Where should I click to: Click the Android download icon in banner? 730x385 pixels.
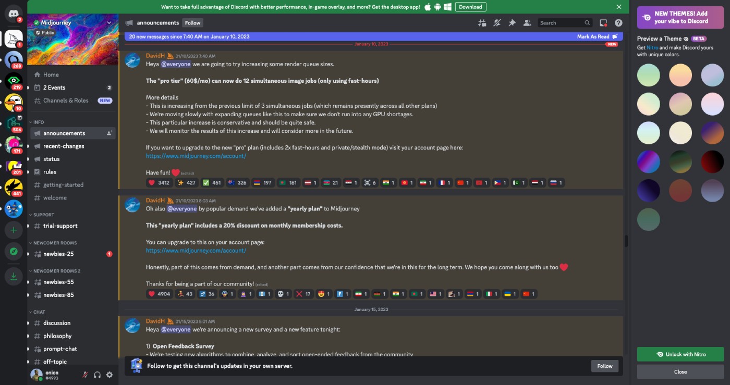(x=437, y=7)
